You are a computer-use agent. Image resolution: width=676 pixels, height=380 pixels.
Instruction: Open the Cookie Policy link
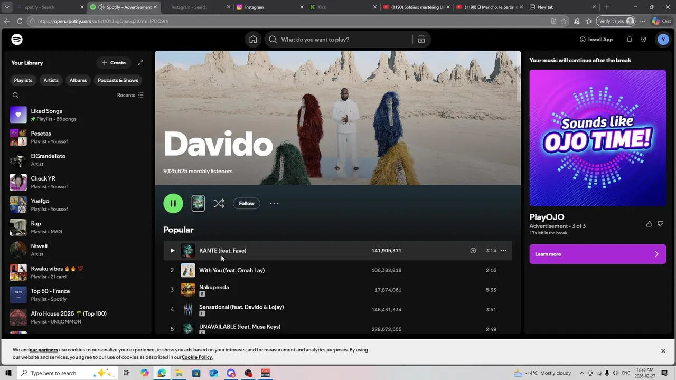[197, 357]
